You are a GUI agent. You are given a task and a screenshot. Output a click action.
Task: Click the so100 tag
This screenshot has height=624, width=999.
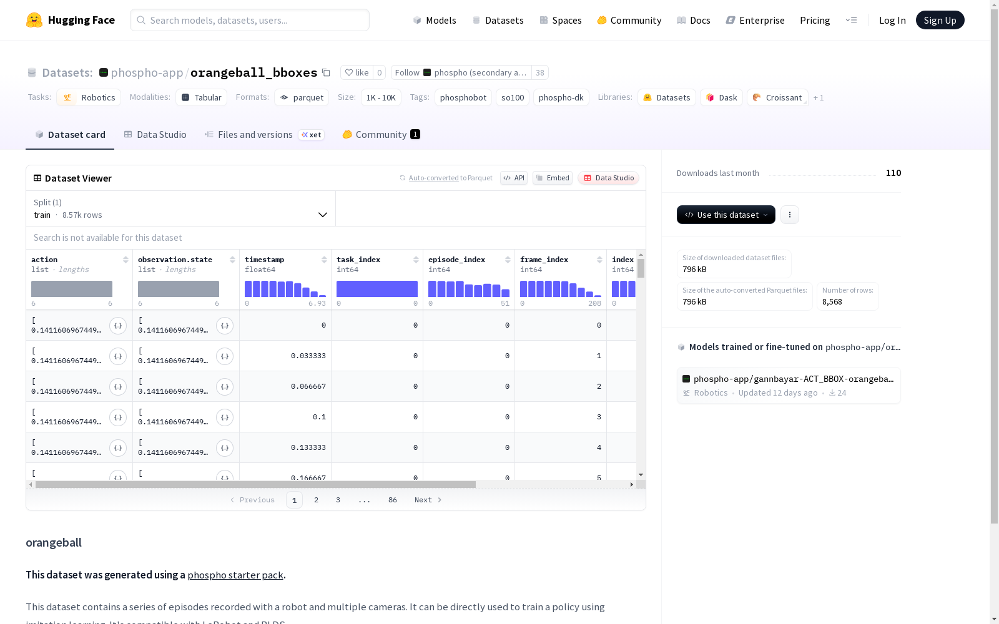[x=513, y=97]
